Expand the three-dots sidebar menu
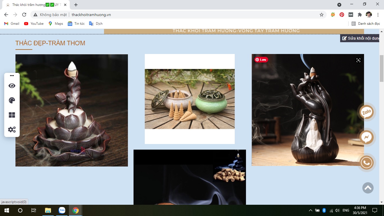 click(12, 76)
